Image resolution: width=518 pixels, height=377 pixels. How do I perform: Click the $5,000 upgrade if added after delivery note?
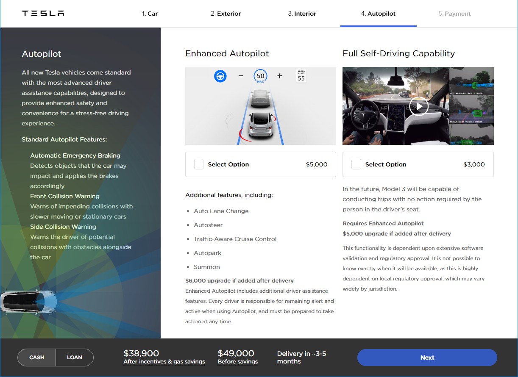click(x=397, y=233)
